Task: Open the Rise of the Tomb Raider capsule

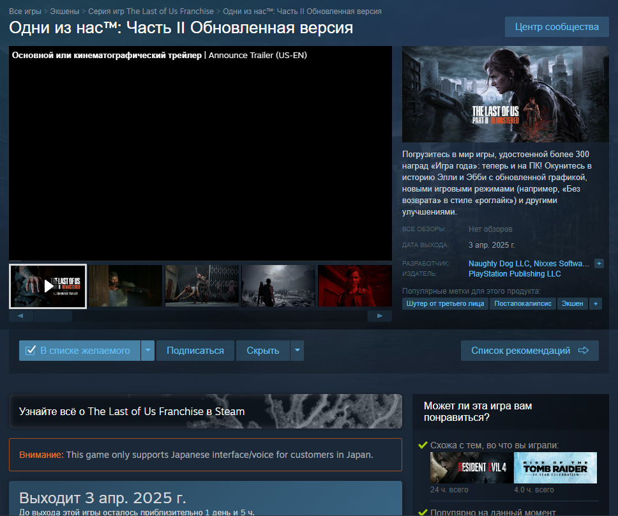Action: (x=555, y=467)
